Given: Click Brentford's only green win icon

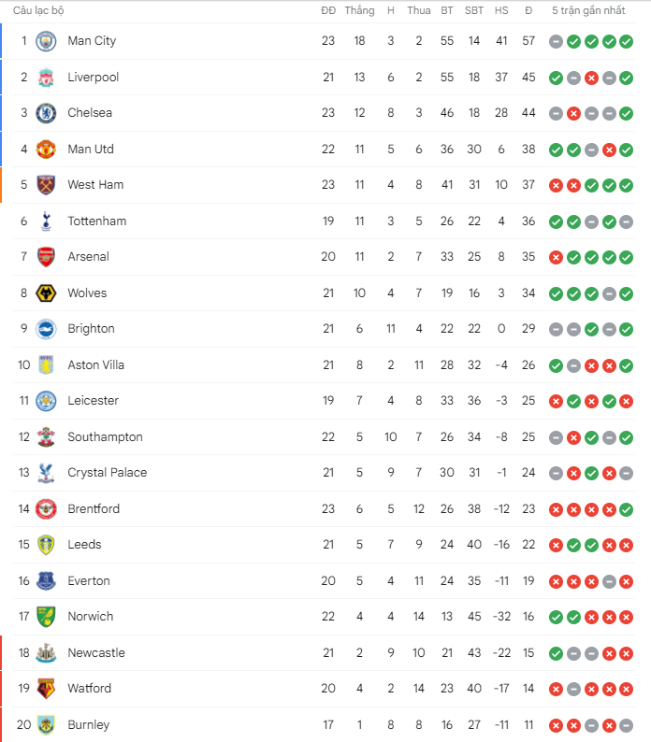Looking at the screenshot, I should pyautogui.click(x=627, y=509).
